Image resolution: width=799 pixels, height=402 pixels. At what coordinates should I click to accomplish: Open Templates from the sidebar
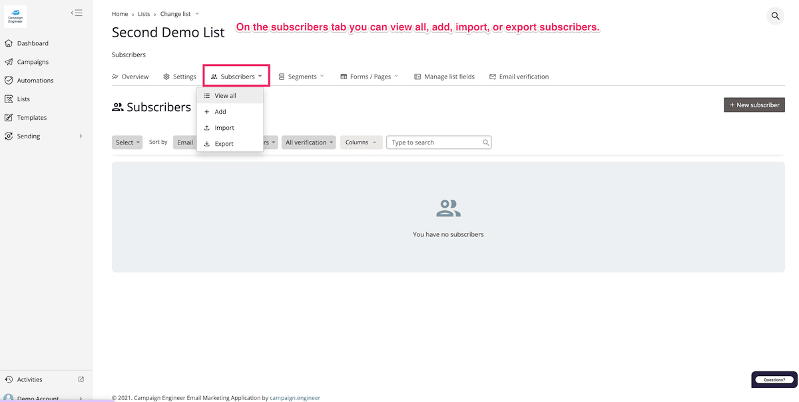pyautogui.click(x=32, y=118)
